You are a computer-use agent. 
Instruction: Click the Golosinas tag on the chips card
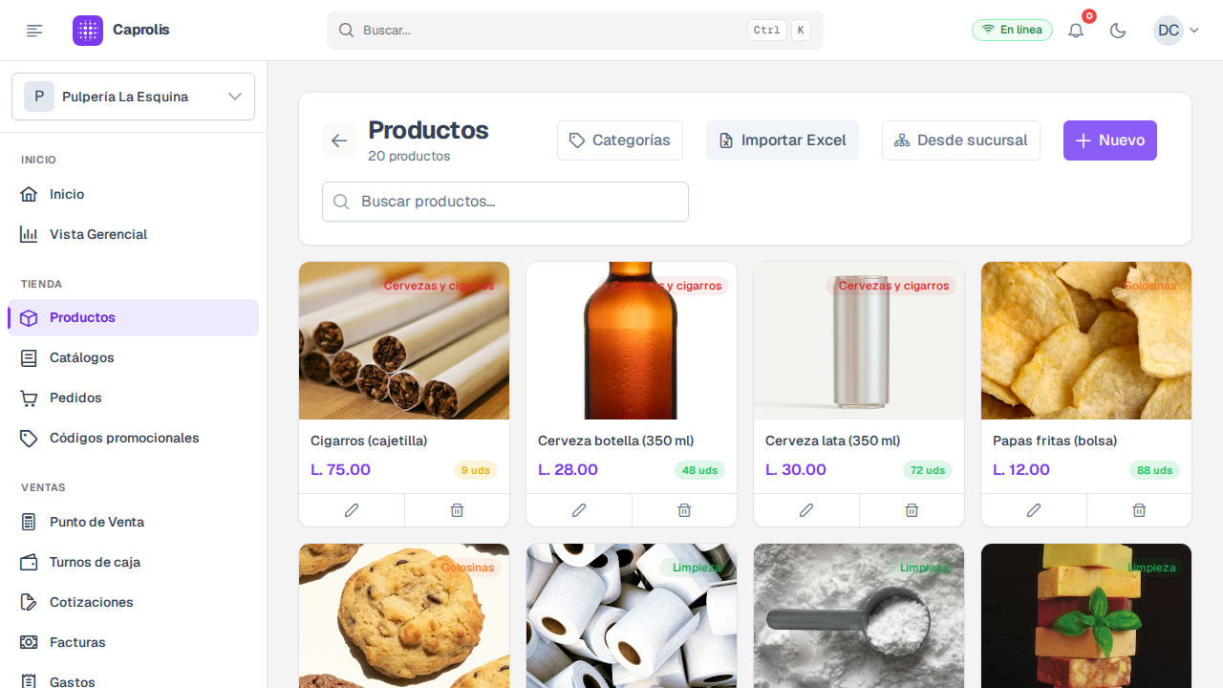point(1149,286)
